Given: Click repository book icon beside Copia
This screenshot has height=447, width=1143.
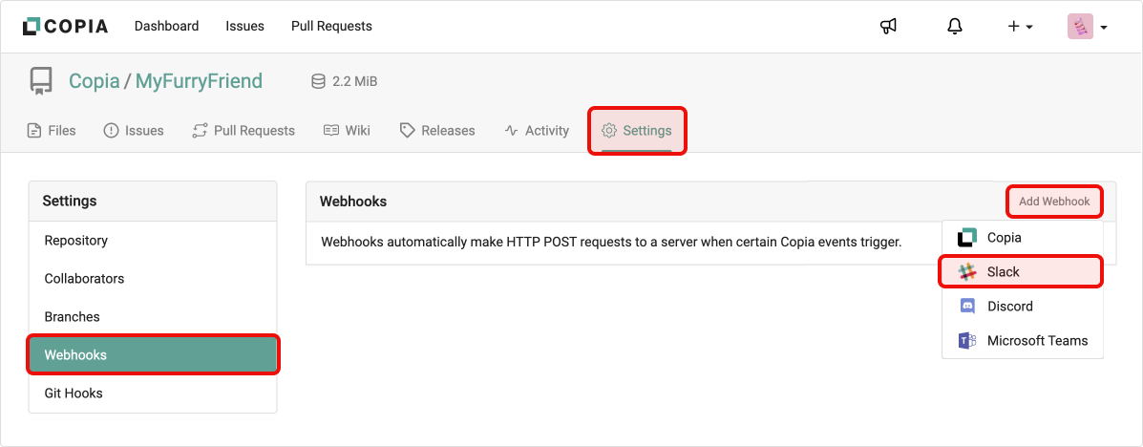Looking at the screenshot, I should coord(42,81).
